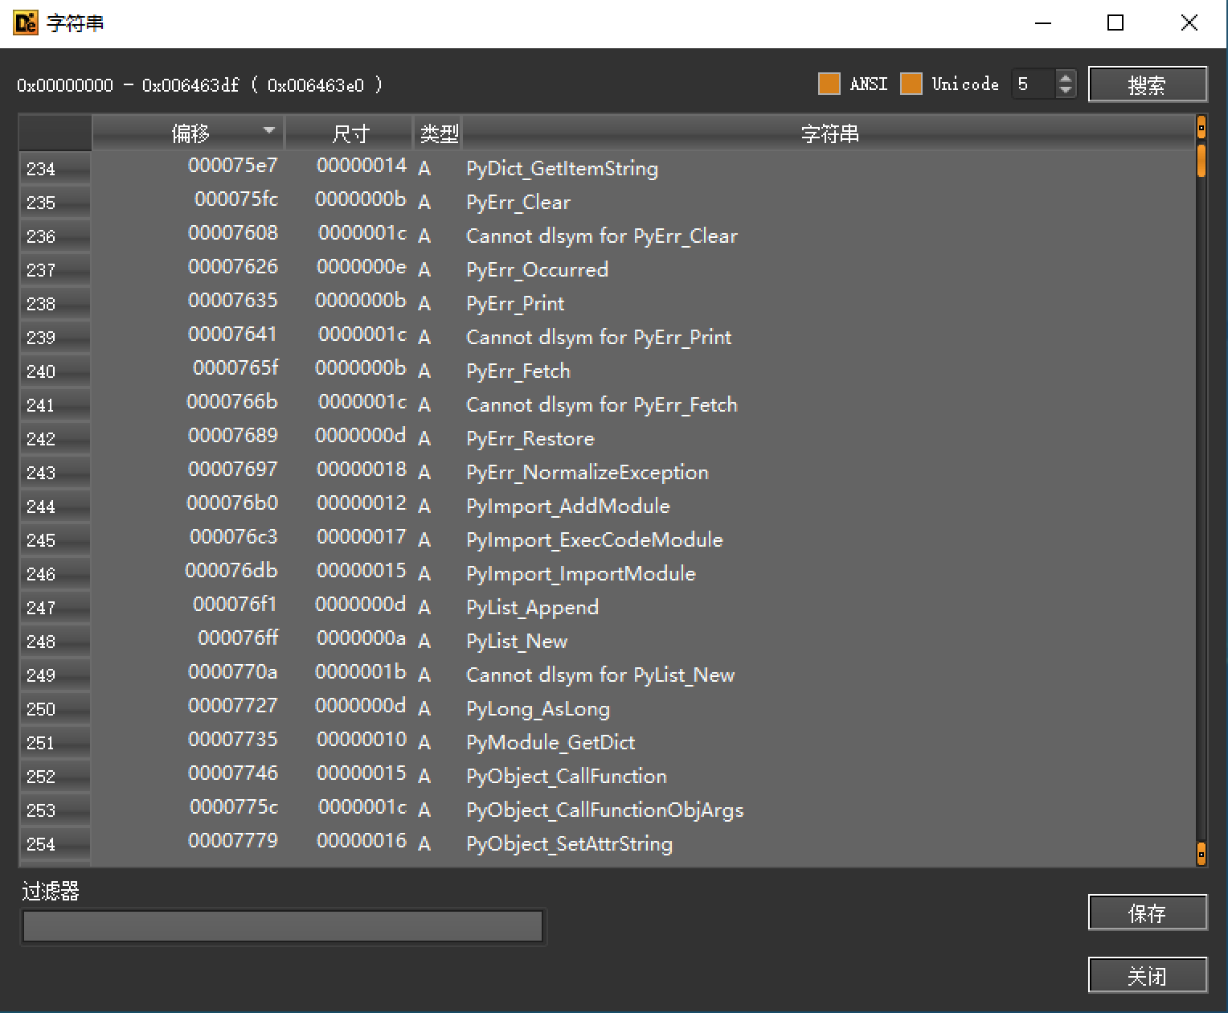Click offset cell 0000770a
The height and width of the screenshot is (1013, 1228).
[x=233, y=672]
